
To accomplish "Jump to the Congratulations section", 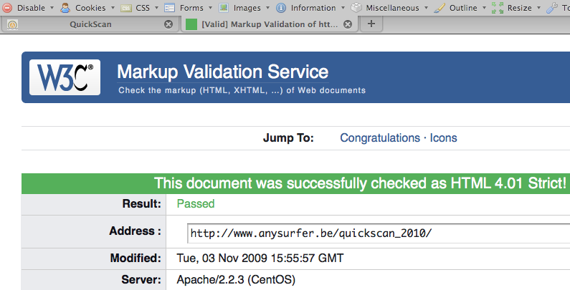I will coord(380,138).
